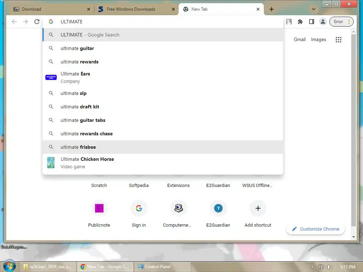Click the browser back arrow
Screen dimensions: 363x272
(14, 22)
